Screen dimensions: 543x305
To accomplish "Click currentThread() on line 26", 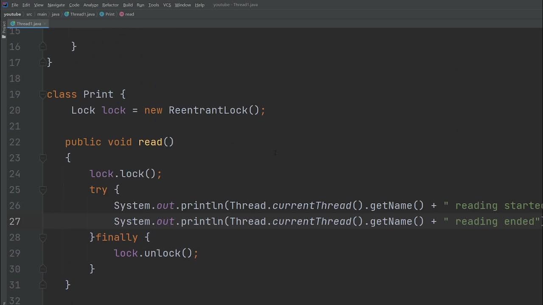I will [x=318, y=205].
